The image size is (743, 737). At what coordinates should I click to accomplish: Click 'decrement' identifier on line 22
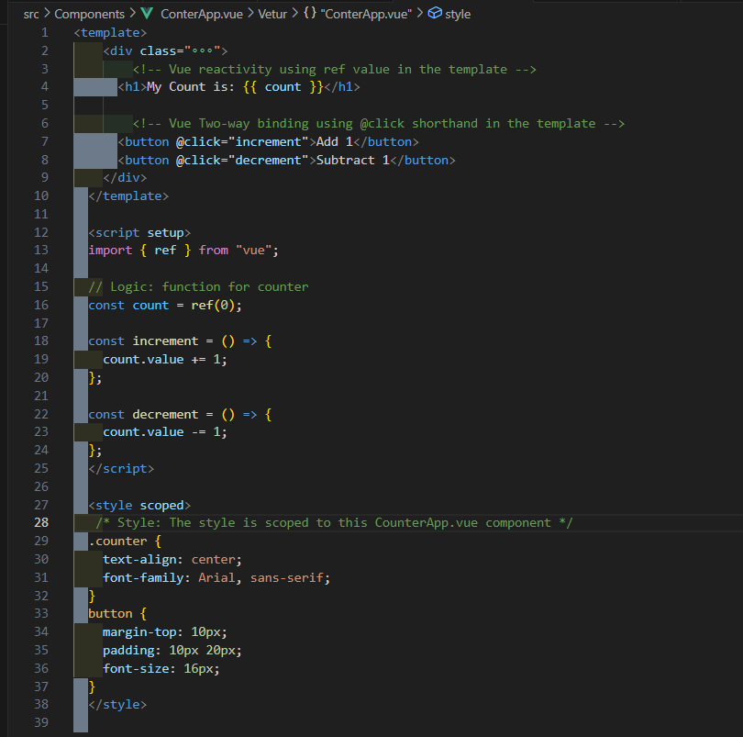coord(165,415)
